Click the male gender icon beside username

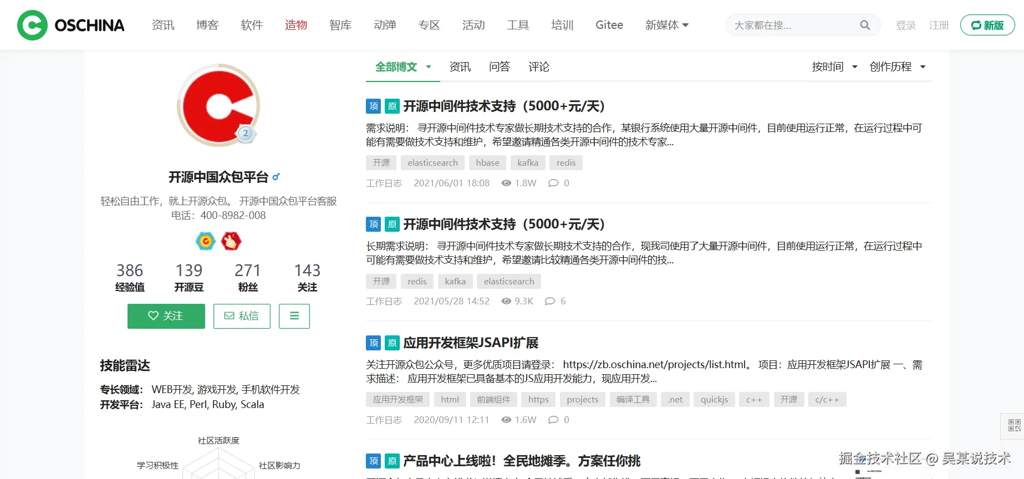pos(276,177)
